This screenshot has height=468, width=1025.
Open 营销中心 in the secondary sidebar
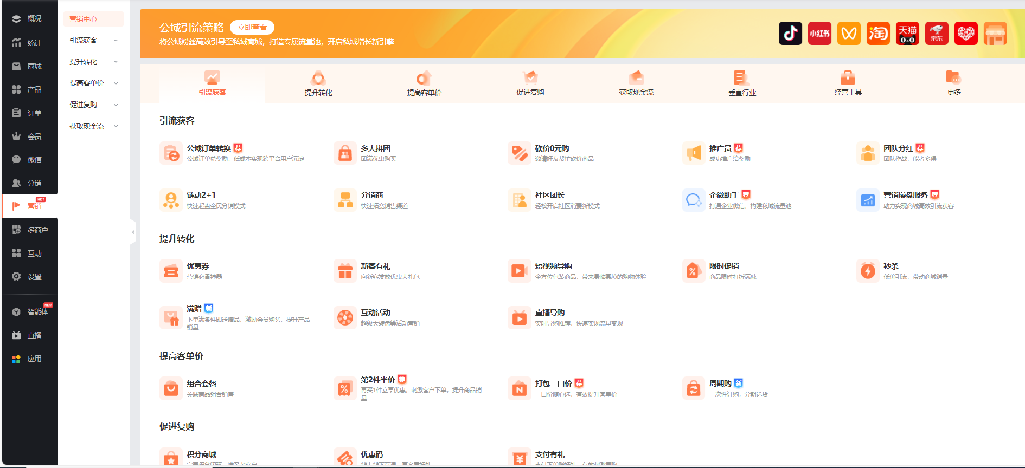click(93, 19)
